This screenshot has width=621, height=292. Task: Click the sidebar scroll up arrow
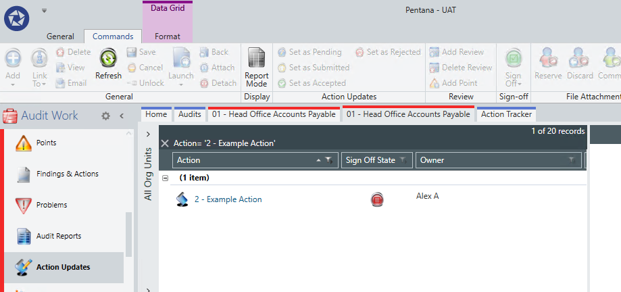tap(128, 134)
